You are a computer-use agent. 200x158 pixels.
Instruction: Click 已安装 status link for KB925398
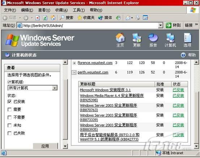(178, 96)
